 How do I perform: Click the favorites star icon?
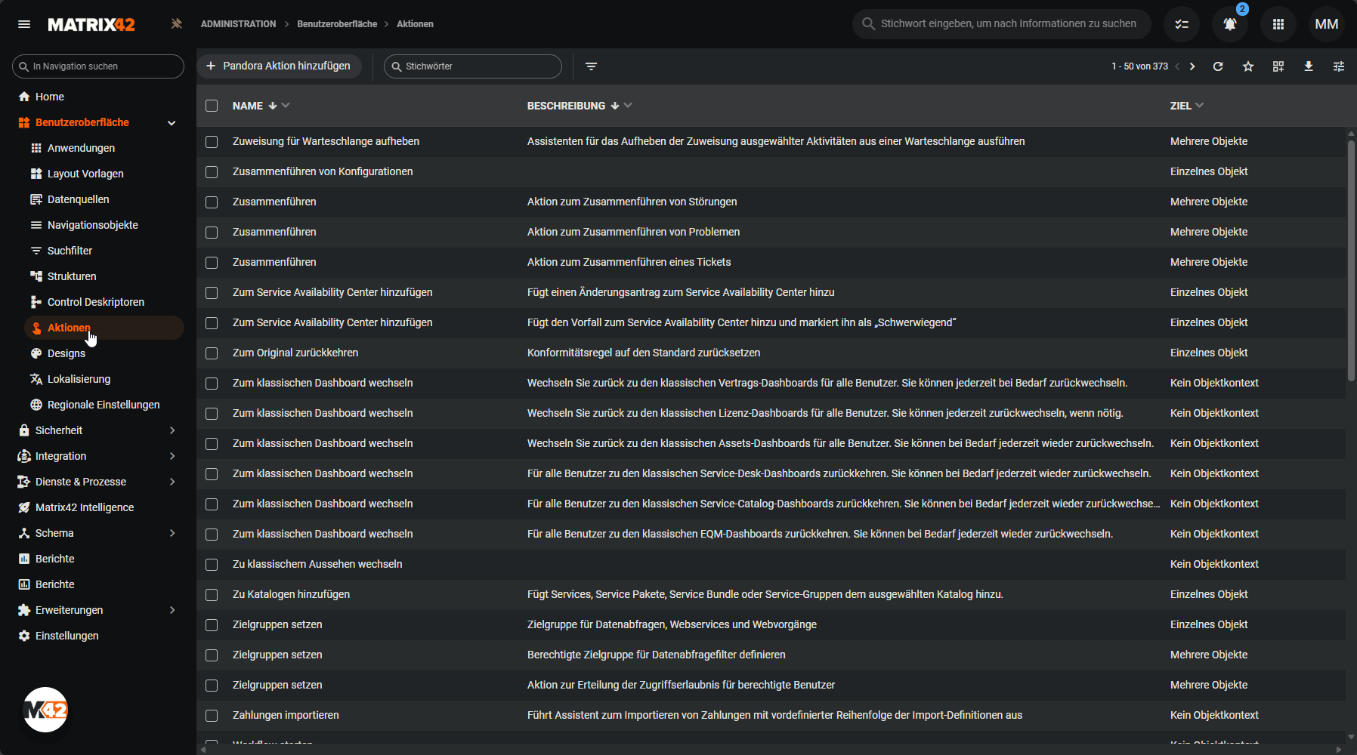coord(1248,66)
